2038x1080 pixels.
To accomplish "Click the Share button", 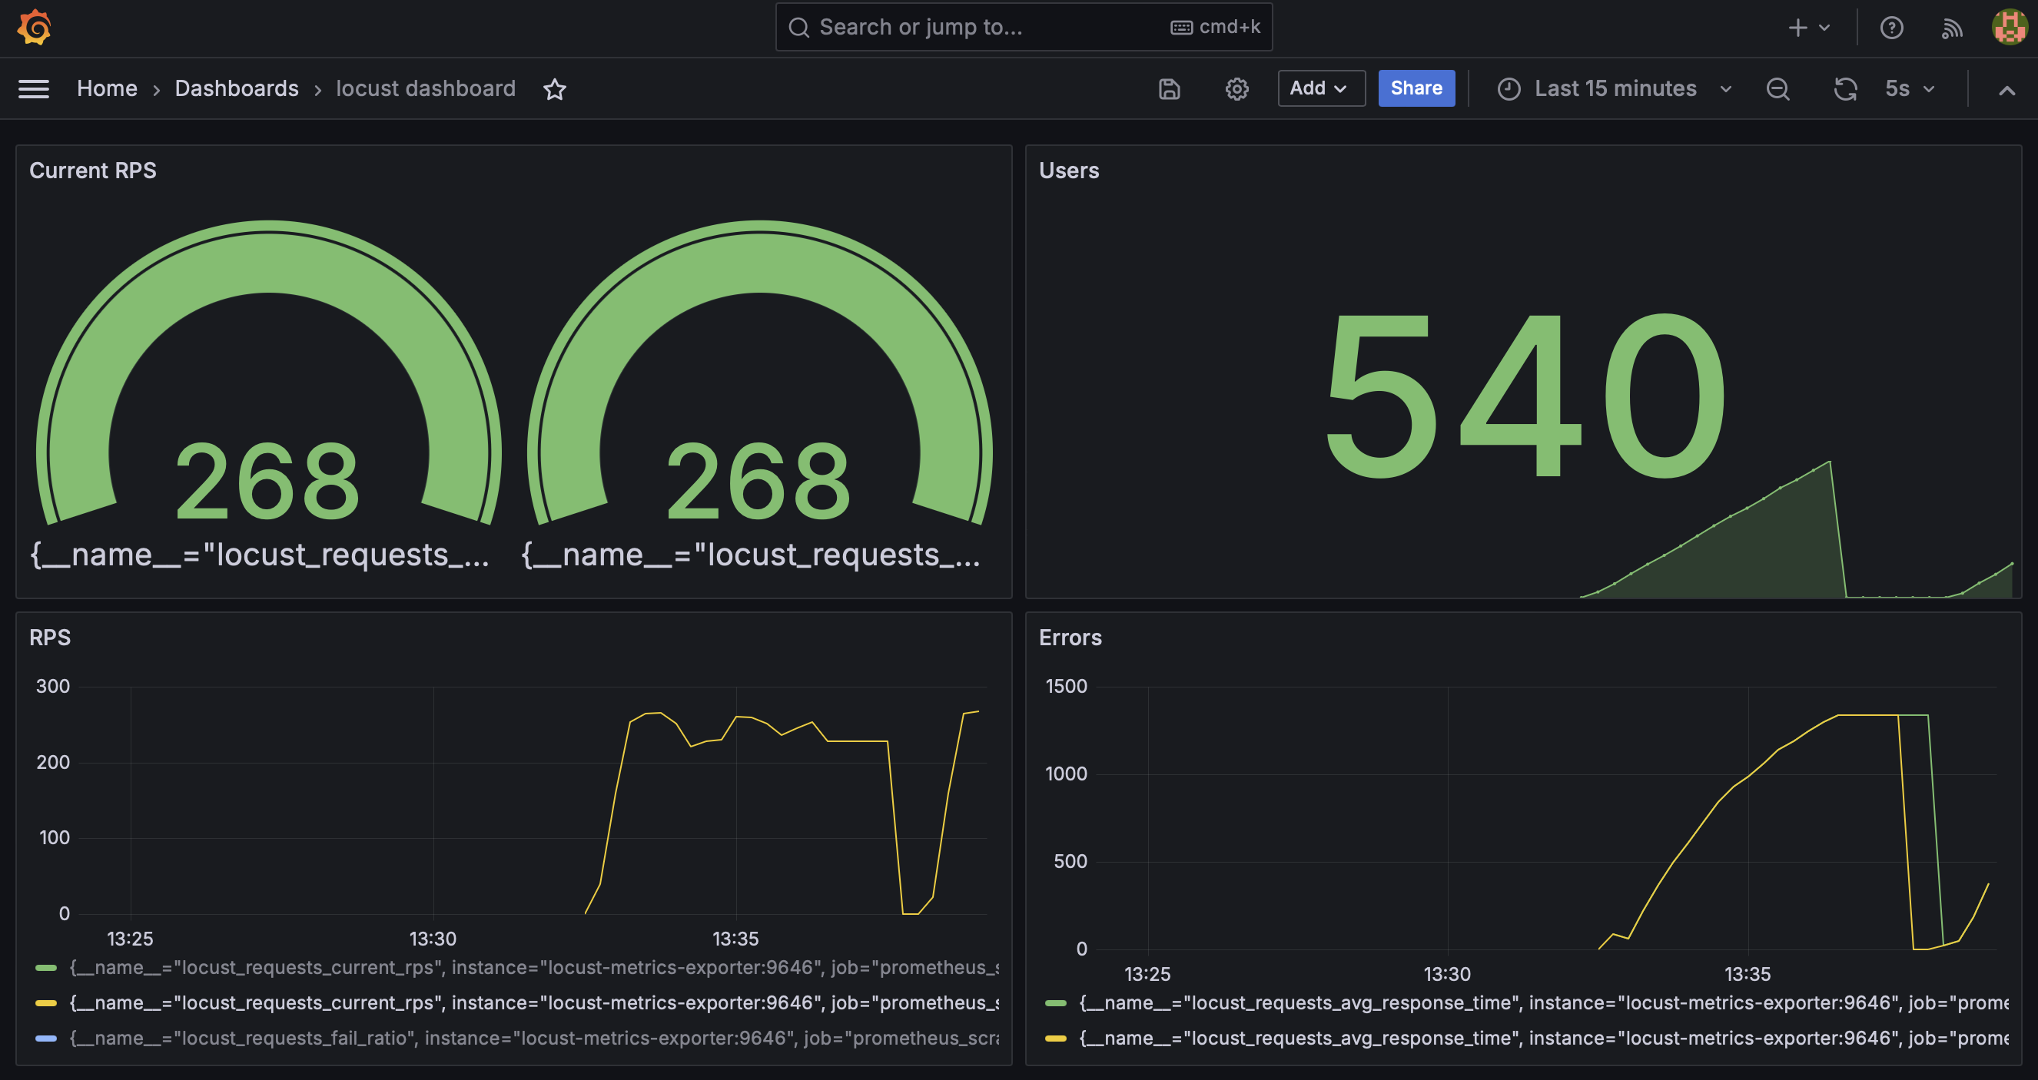I will [1416, 88].
